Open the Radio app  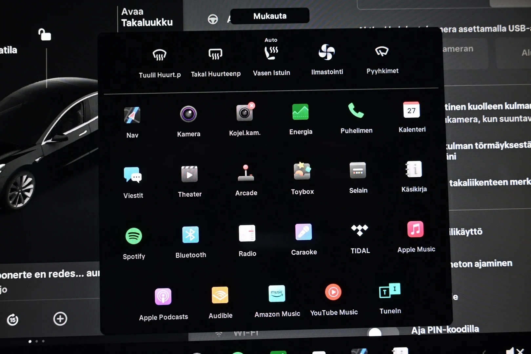(247, 233)
